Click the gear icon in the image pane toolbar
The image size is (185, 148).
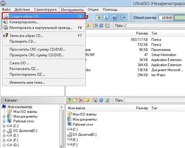pyautogui.click(x=101, y=26)
